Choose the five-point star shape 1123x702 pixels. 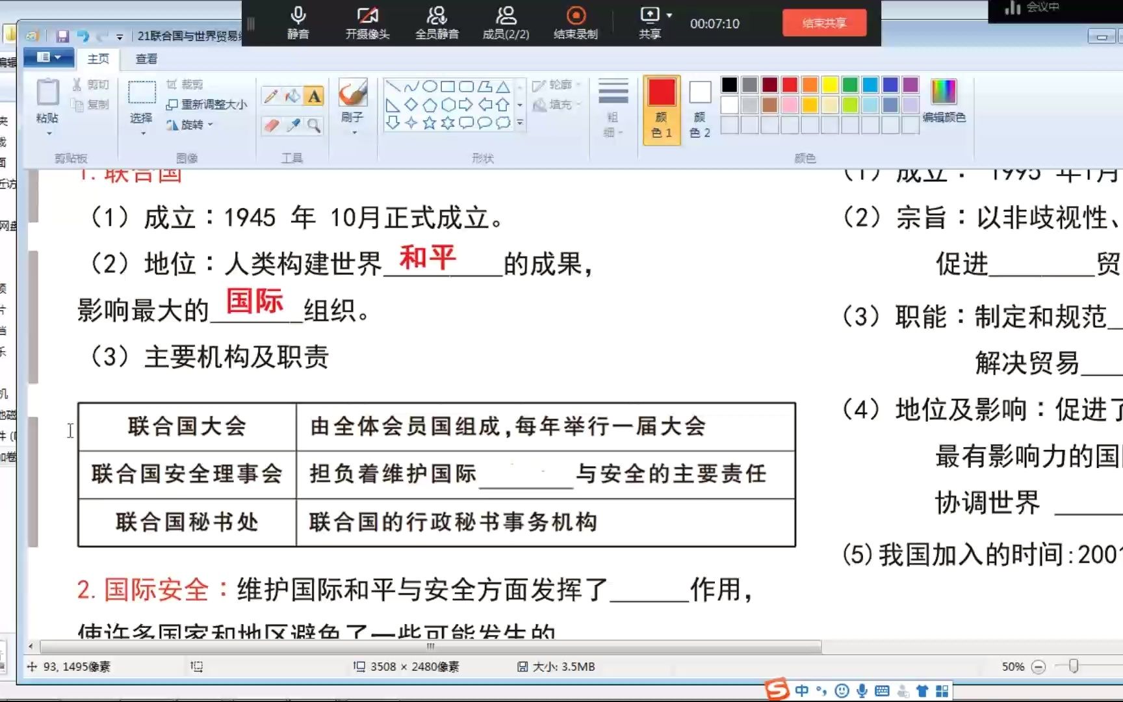430,123
